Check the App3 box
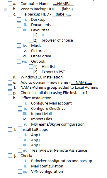Screen dimensions: 107x178 [20, 145]
